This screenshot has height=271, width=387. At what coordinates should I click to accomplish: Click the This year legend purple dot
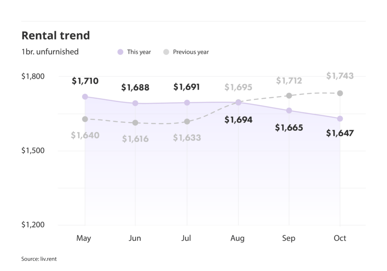121,52
